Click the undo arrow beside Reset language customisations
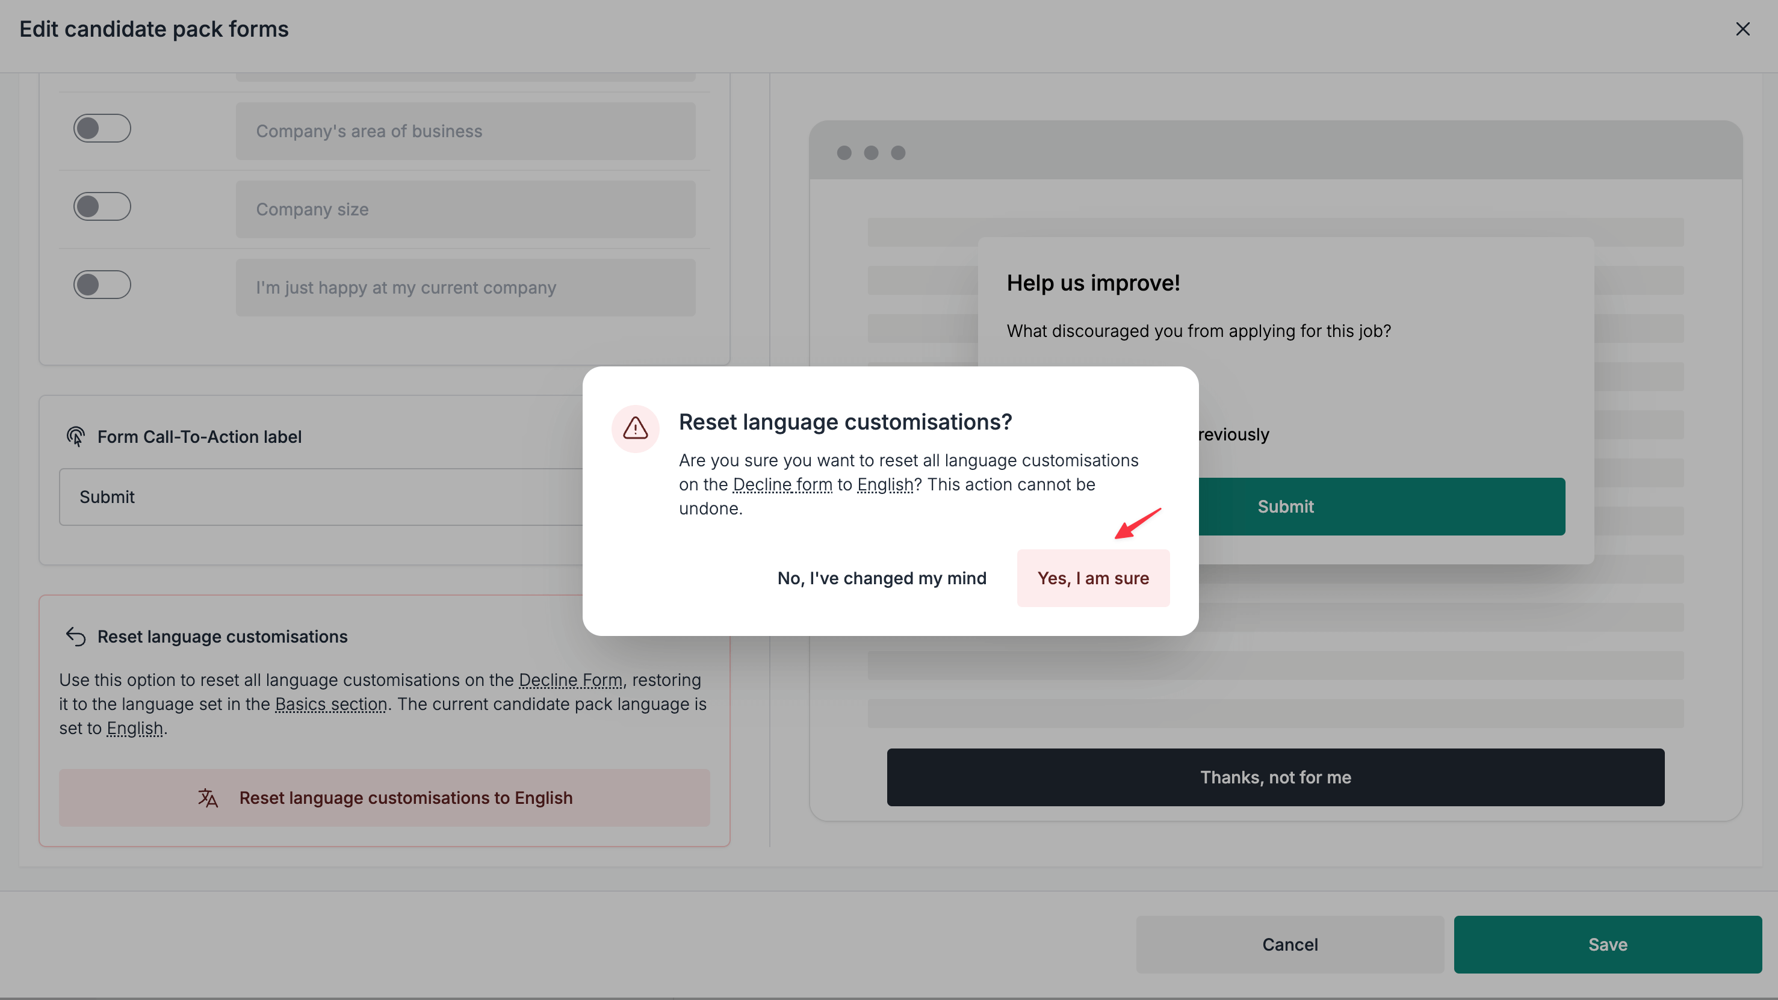Screen dimensions: 1778x1000 pyautogui.click(x=76, y=637)
